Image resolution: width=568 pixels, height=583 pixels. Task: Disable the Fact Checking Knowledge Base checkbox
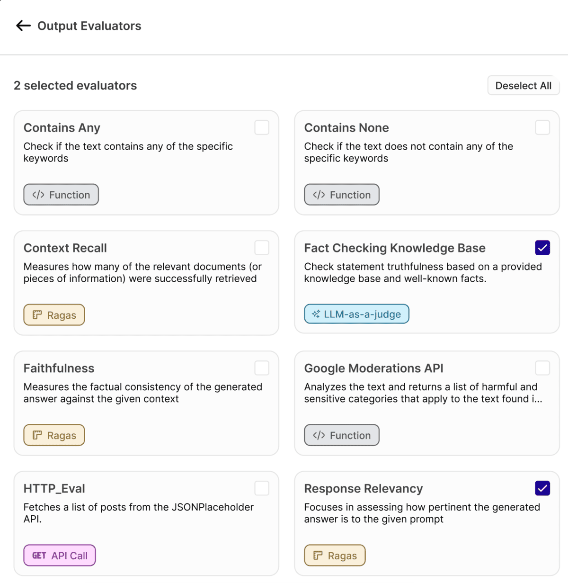542,247
